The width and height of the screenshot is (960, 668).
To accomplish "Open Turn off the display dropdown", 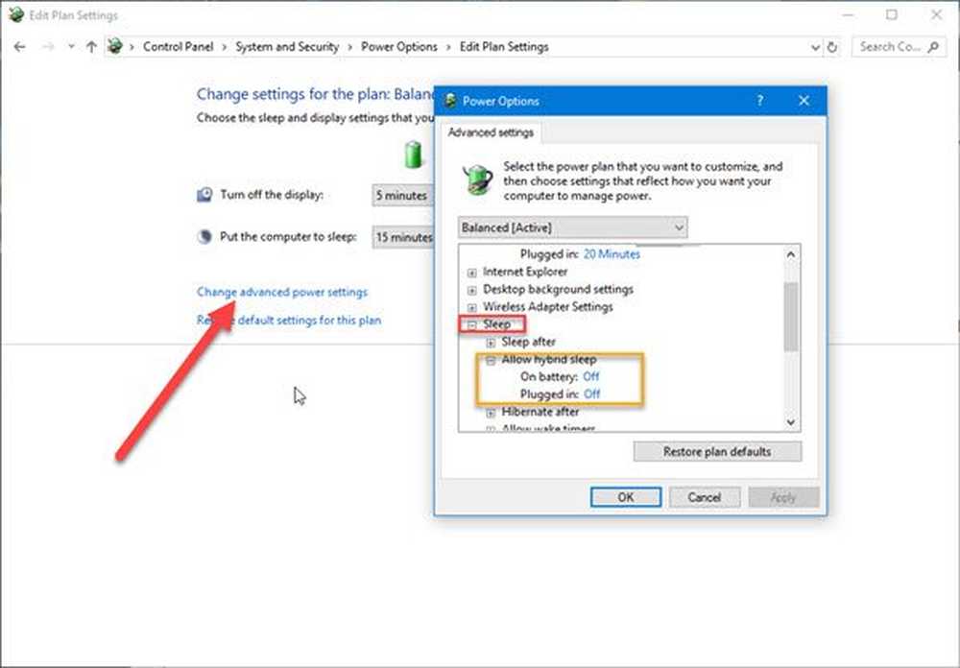I will tap(403, 196).
